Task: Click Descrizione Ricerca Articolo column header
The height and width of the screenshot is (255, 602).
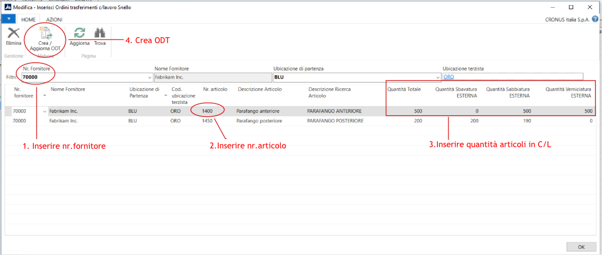Action: tap(330, 92)
